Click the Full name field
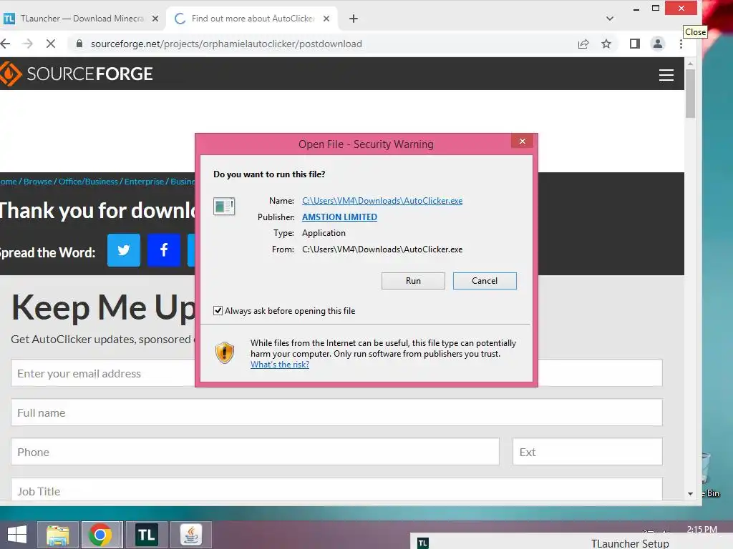Screen dimensions: 733x549 pos(336,412)
